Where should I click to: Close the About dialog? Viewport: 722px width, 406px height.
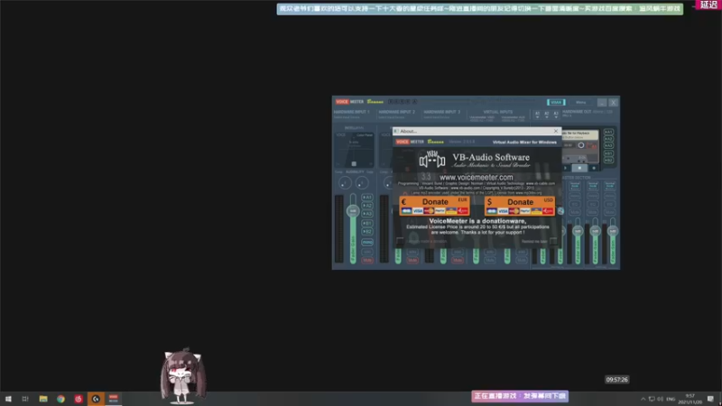pos(556,131)
